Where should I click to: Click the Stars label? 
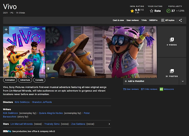pos(6,124)
